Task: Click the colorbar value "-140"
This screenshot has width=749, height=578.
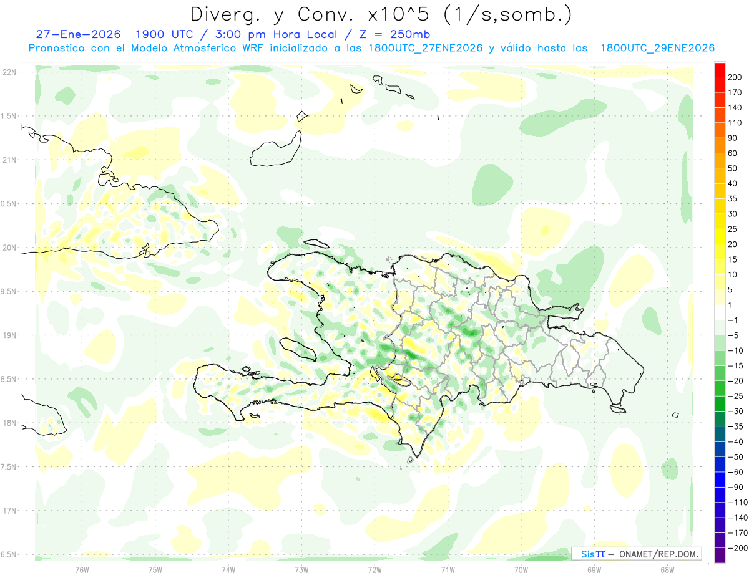Action: [x=738, y=518]
